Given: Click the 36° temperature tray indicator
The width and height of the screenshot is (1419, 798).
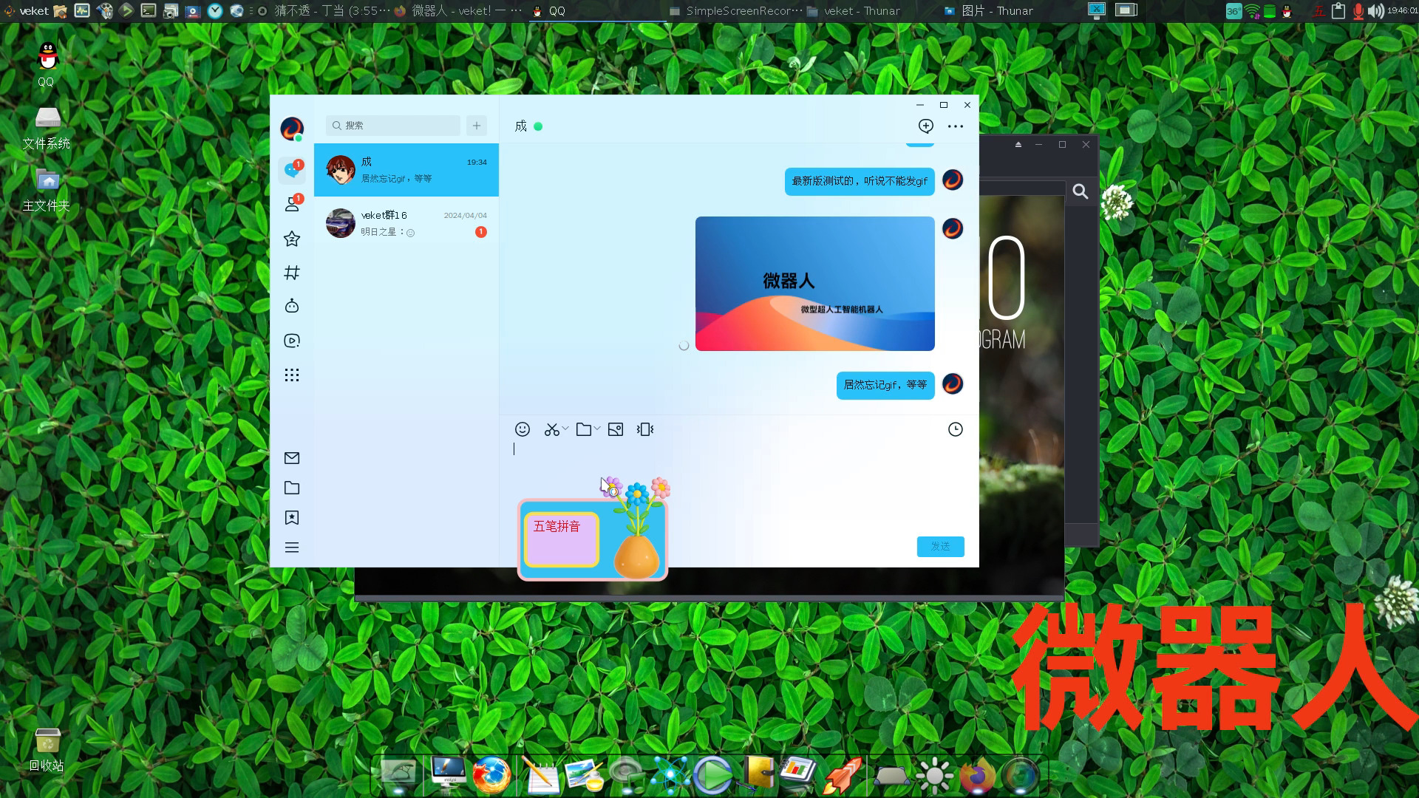Looking at the screenshot, I should click(1233, 11).
